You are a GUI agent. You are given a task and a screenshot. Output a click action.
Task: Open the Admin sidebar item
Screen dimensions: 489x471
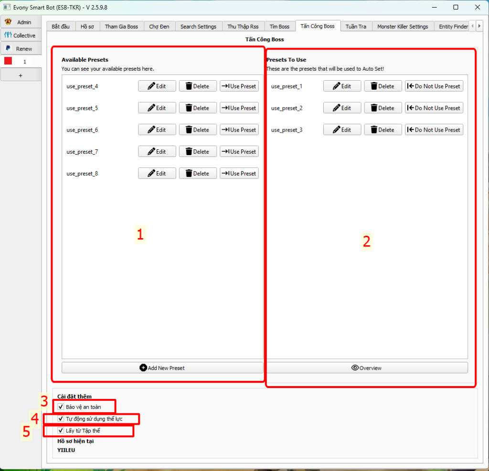[x=8, y=22]
